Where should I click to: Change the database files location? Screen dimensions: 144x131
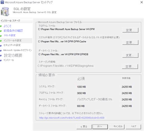point(130,55)
